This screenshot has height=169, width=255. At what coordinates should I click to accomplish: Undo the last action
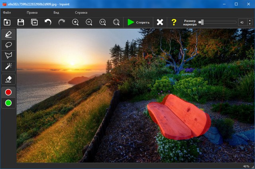pyautogui.click(x=48, y=22)
